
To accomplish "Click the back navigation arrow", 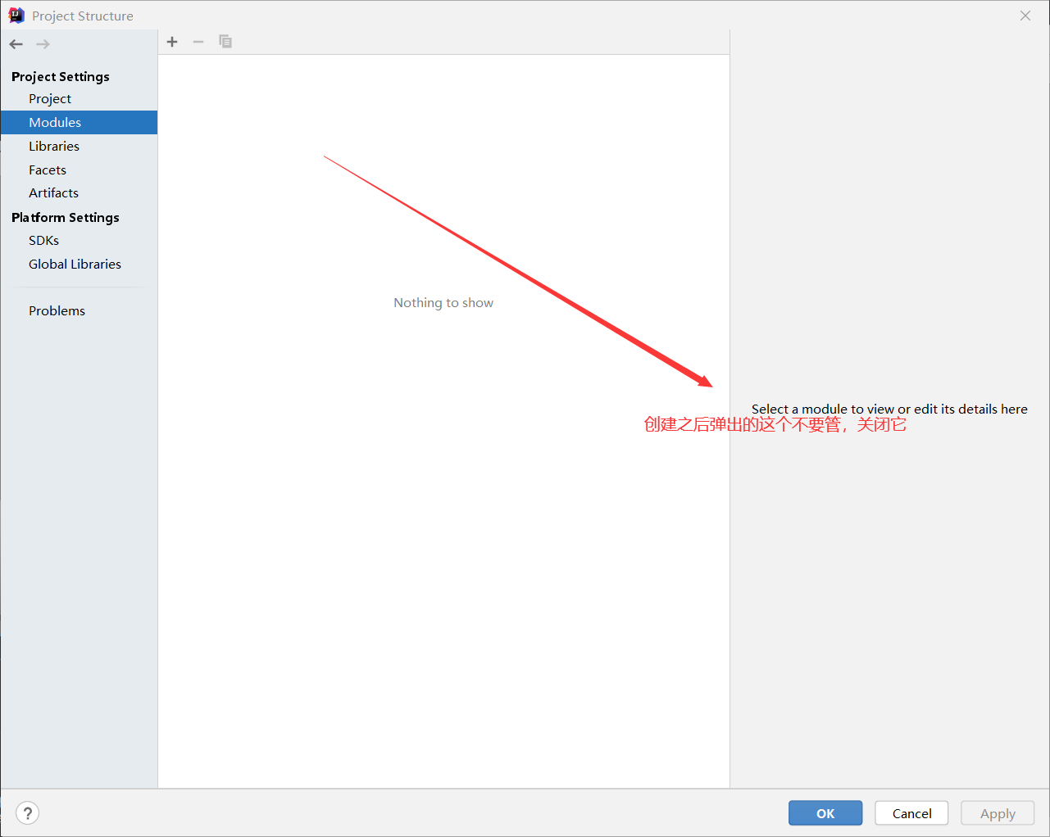I will coord(16,44).
